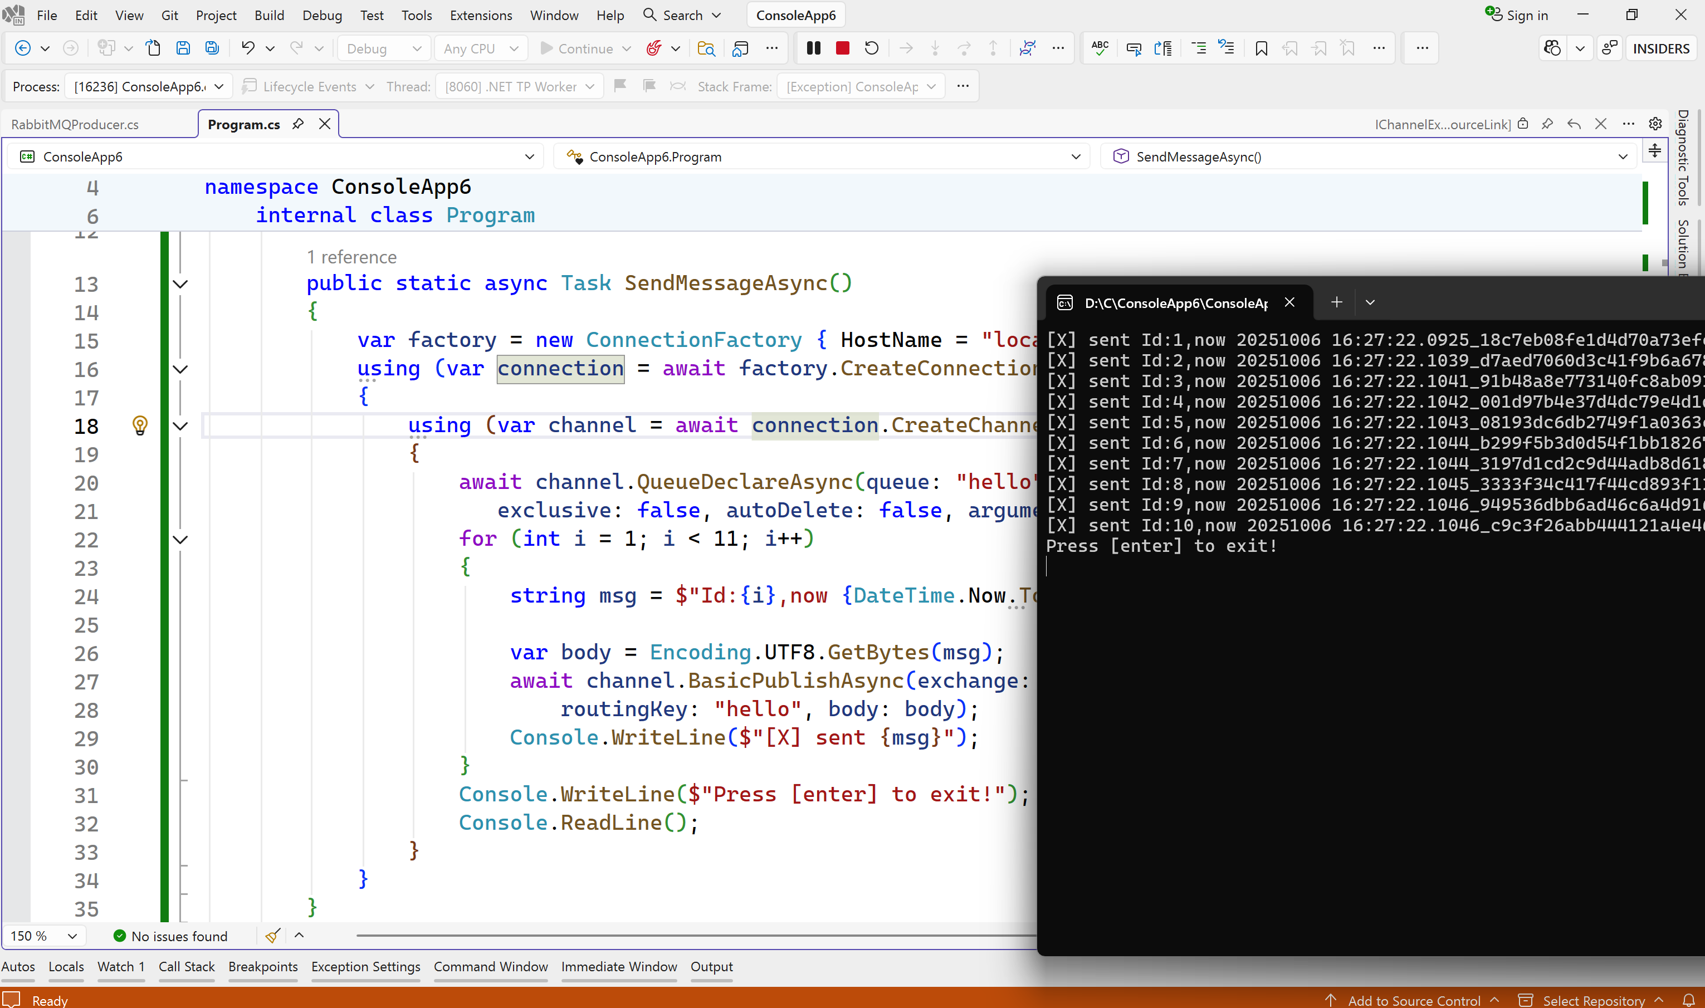This screenshot has width=1705, height=1008.
Task: Expand the Any CPU platform dropdown
Action: 481,48
